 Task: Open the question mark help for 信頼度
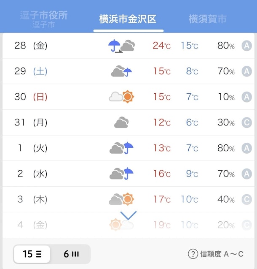click(x=193, y=254)
